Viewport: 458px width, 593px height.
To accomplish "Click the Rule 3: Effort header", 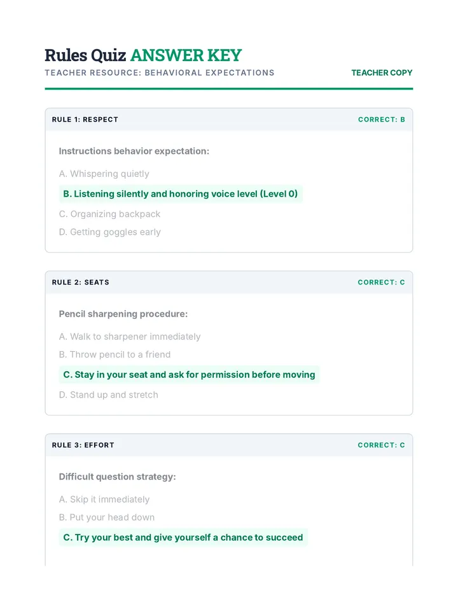I will click(83, 445).
